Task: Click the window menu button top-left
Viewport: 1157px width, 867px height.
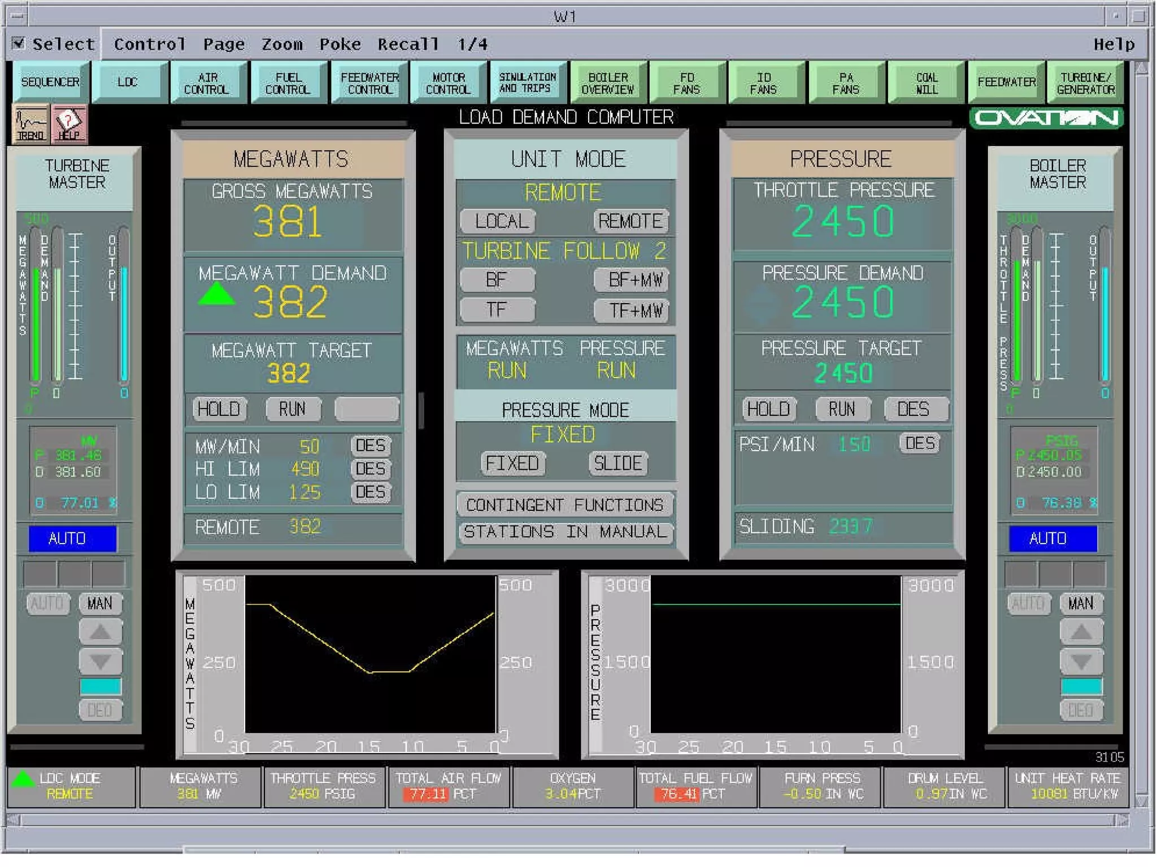Action: pyautogui.click(x=18, y=16)
